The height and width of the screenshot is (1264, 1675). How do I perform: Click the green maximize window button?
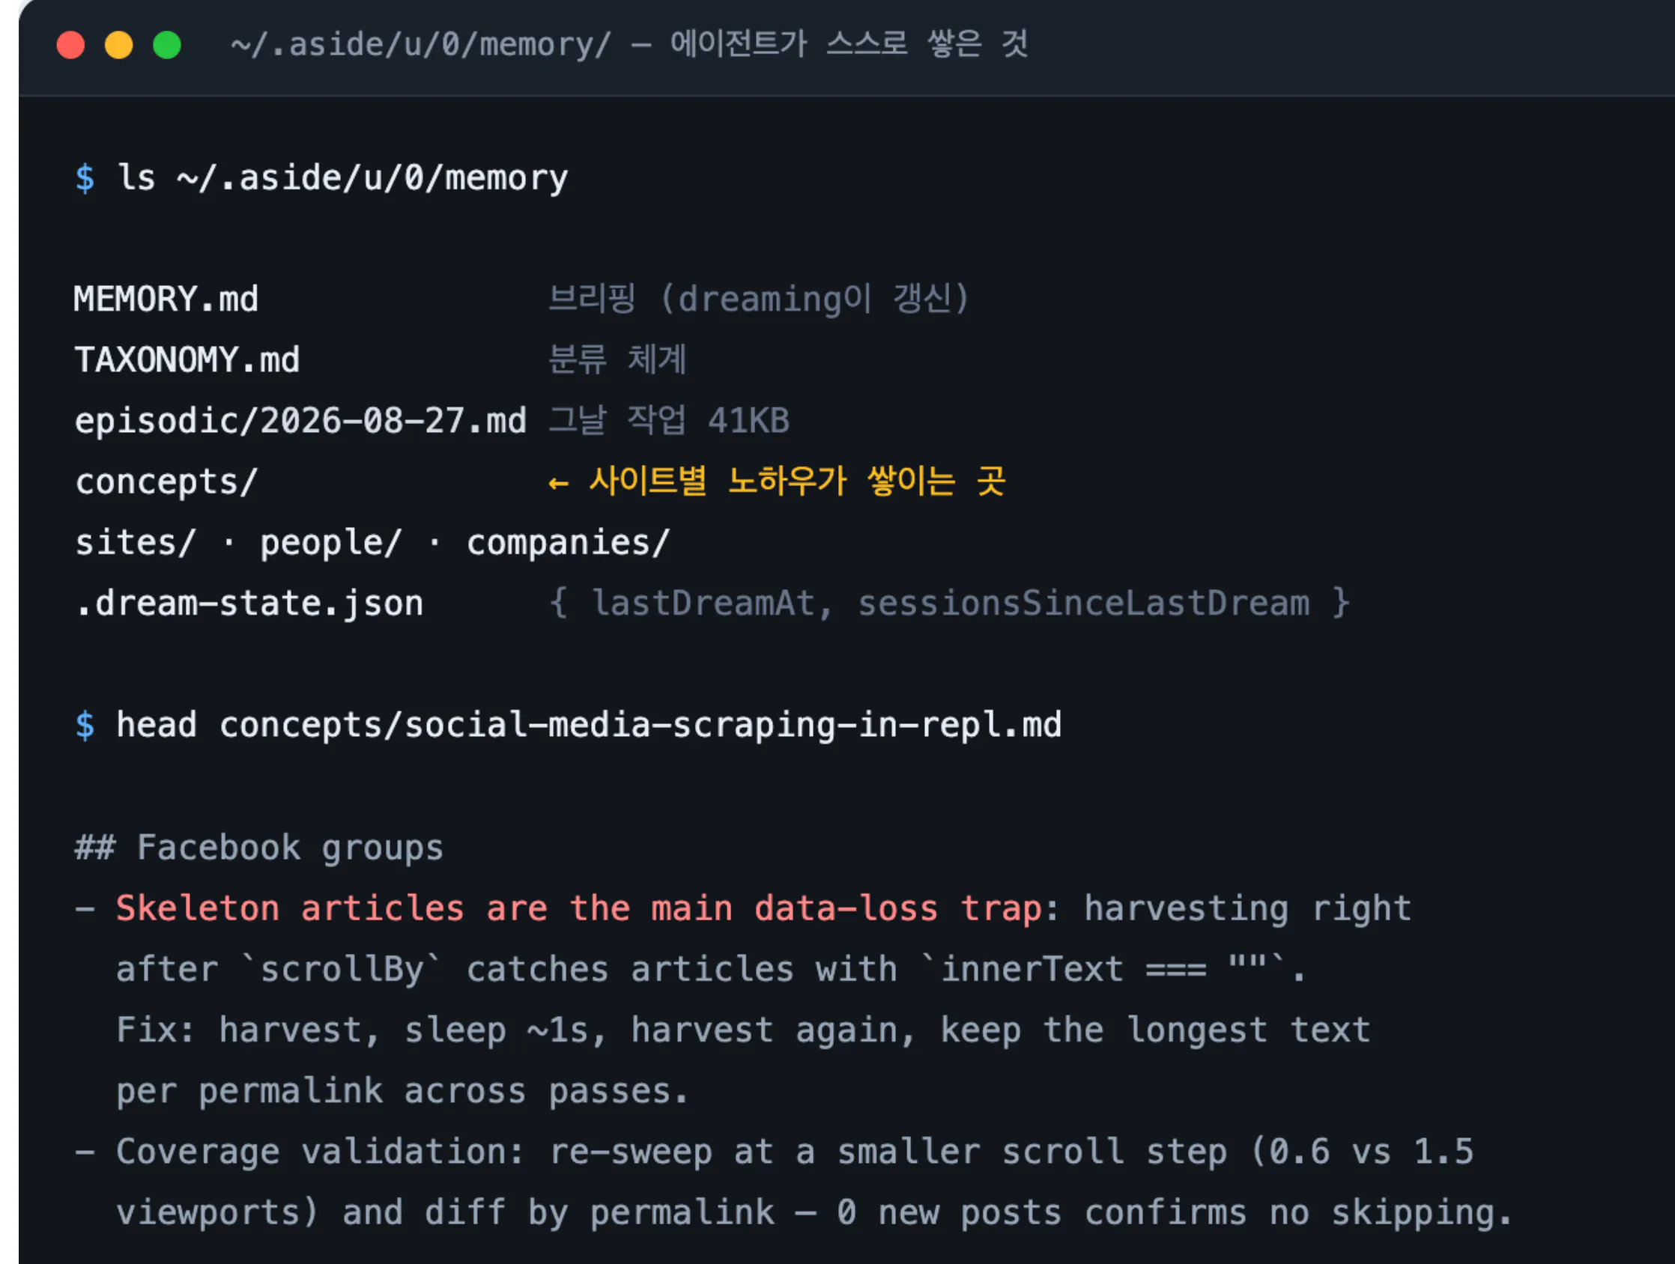click(x=167, y=45)
